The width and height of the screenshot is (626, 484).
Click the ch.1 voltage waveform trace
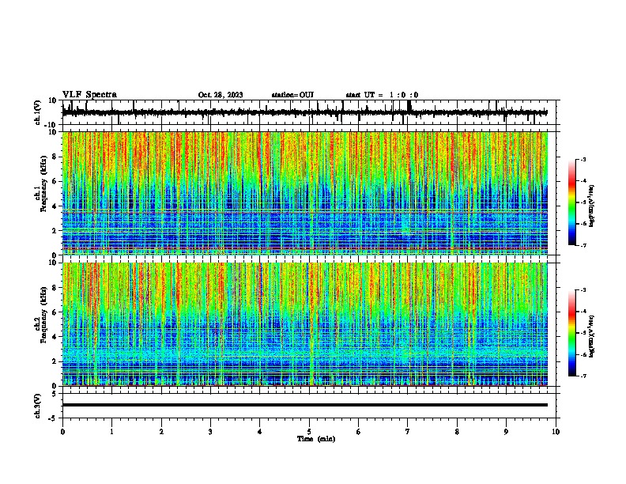304,112
